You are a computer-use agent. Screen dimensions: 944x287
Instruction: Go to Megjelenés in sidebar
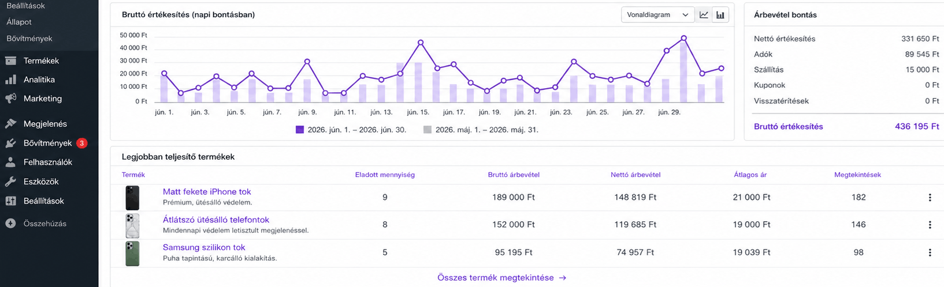pyautogui.click(x=45, y=124)
